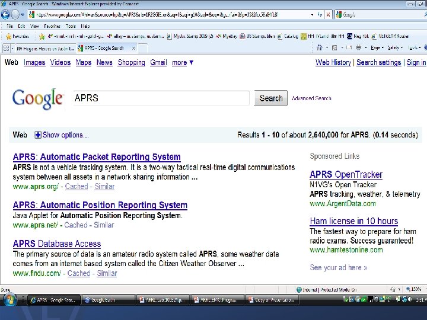Click the Add to Favorites Bar icon
This screenshot has height=320, width=427.
coord(42,36)
